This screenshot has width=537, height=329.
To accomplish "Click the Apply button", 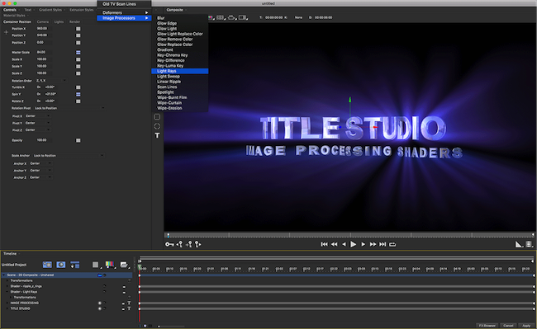I will point(526,326).
